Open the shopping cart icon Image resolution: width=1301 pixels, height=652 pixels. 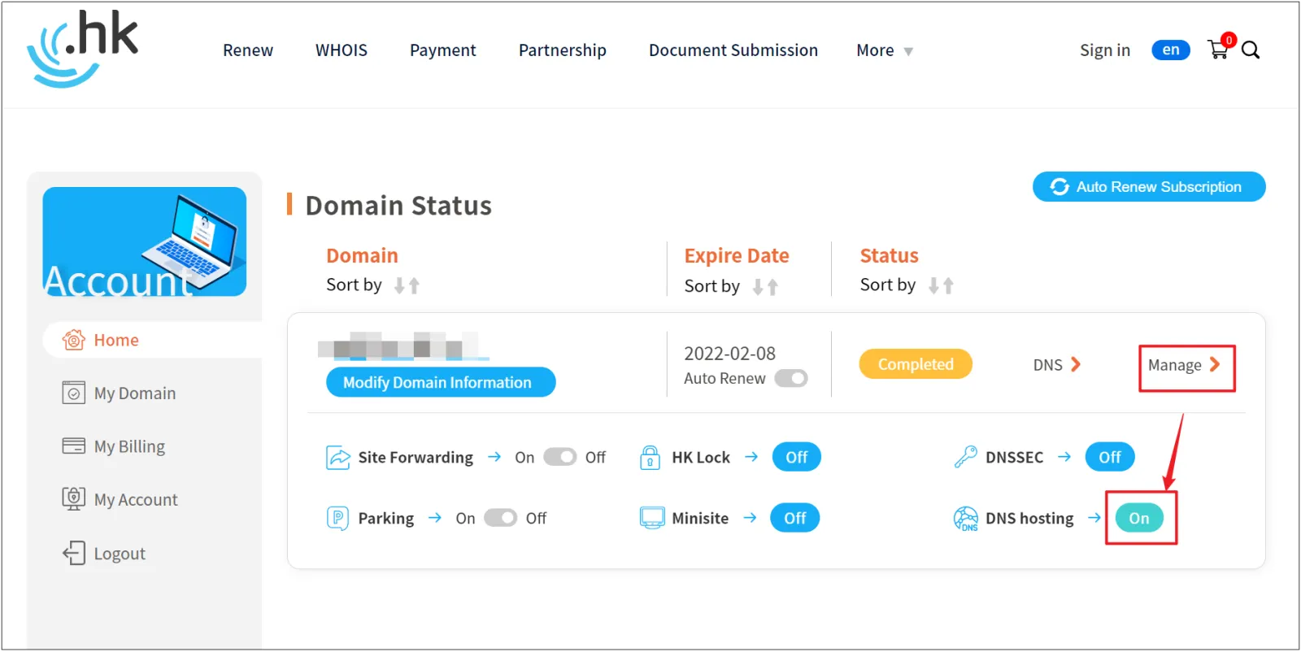click(1217, 50)
